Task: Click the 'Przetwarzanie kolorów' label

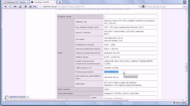Action: click(x=84, y=72)
